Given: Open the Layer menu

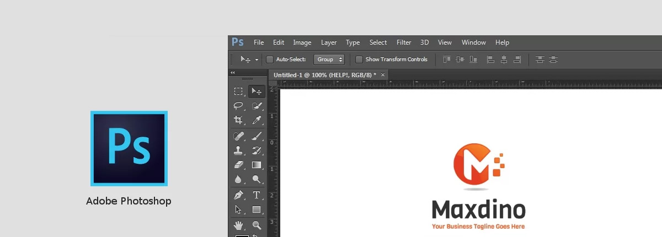Looking at the screenshot, I should tap(329, 42).
